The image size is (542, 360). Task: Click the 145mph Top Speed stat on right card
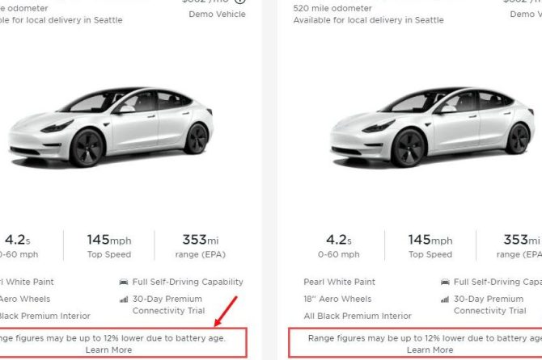coord(430,245)
